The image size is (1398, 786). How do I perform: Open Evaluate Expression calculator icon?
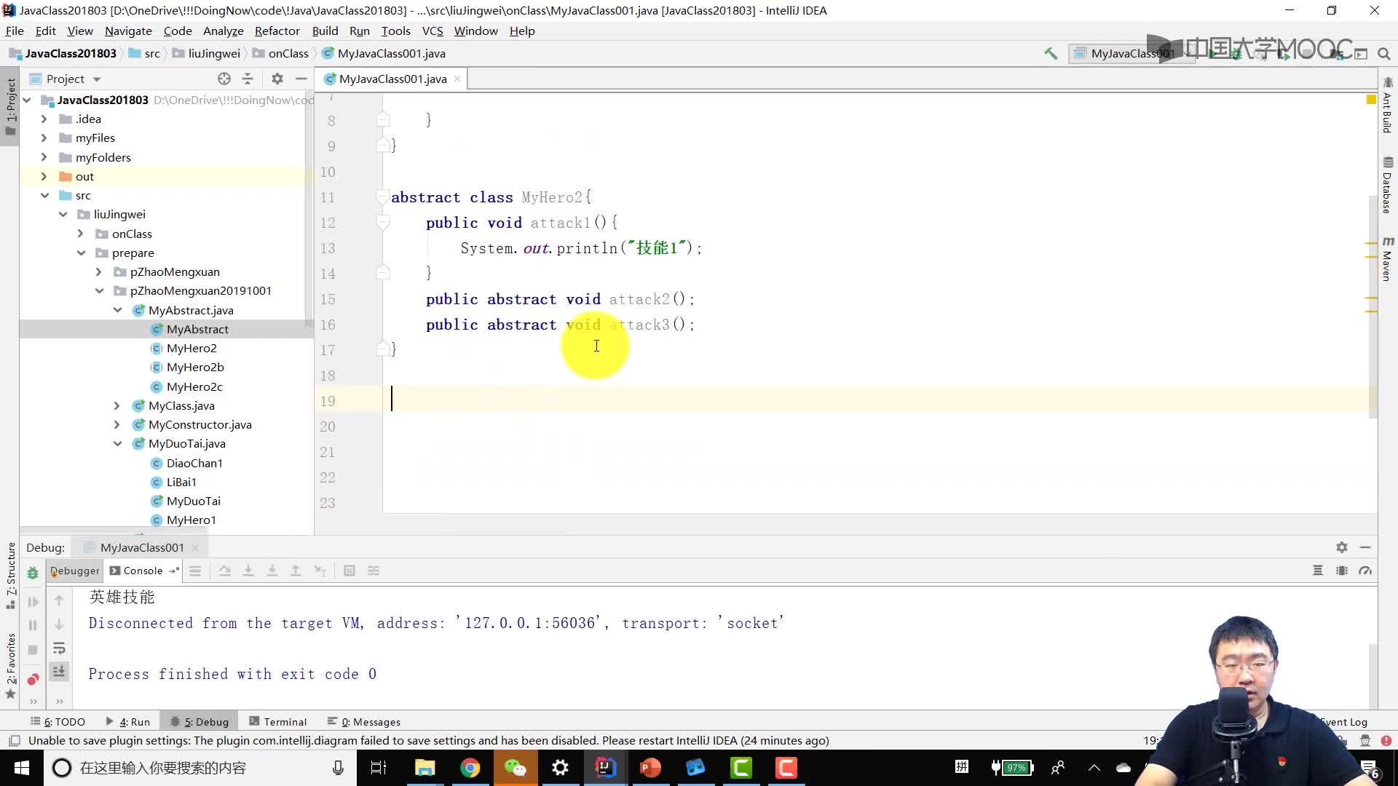[349, 571]
